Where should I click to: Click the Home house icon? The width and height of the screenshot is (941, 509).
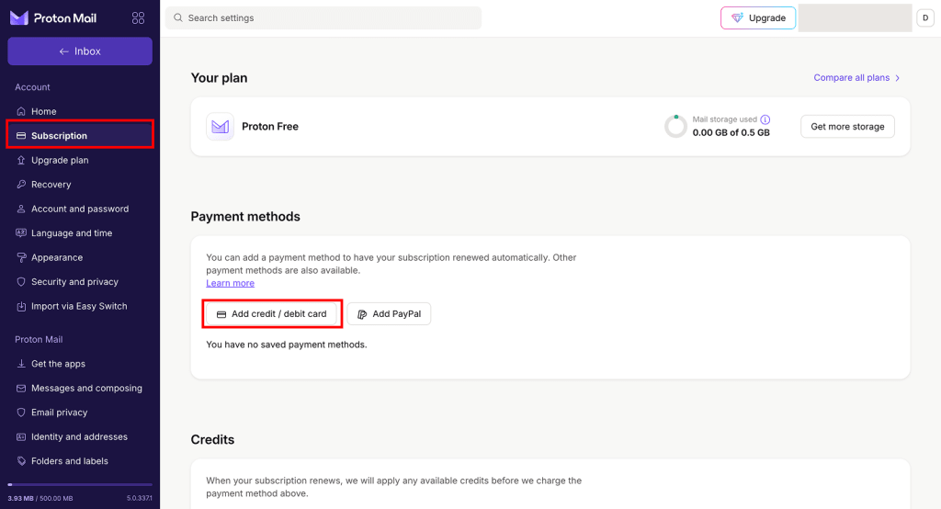pyautogui.click(x=21, y=111)
